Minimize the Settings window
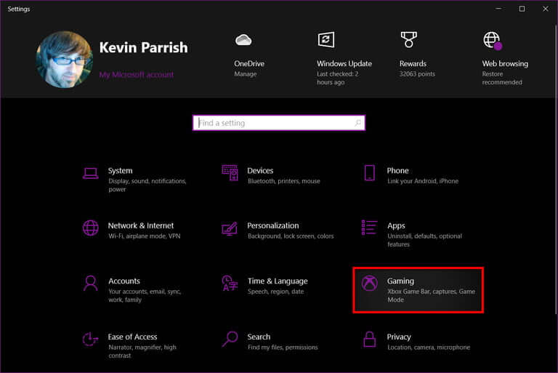Screen dimensions: 558x373 click(498, 9)
